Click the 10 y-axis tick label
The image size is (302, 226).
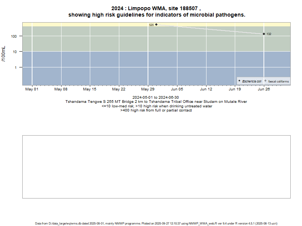pyautogui.click(x=17, y=52)
